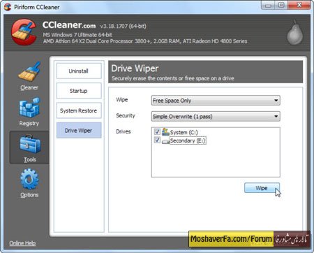Open the Options gear icon
This screenshot has height=253, width=314.
click(29, 179)
